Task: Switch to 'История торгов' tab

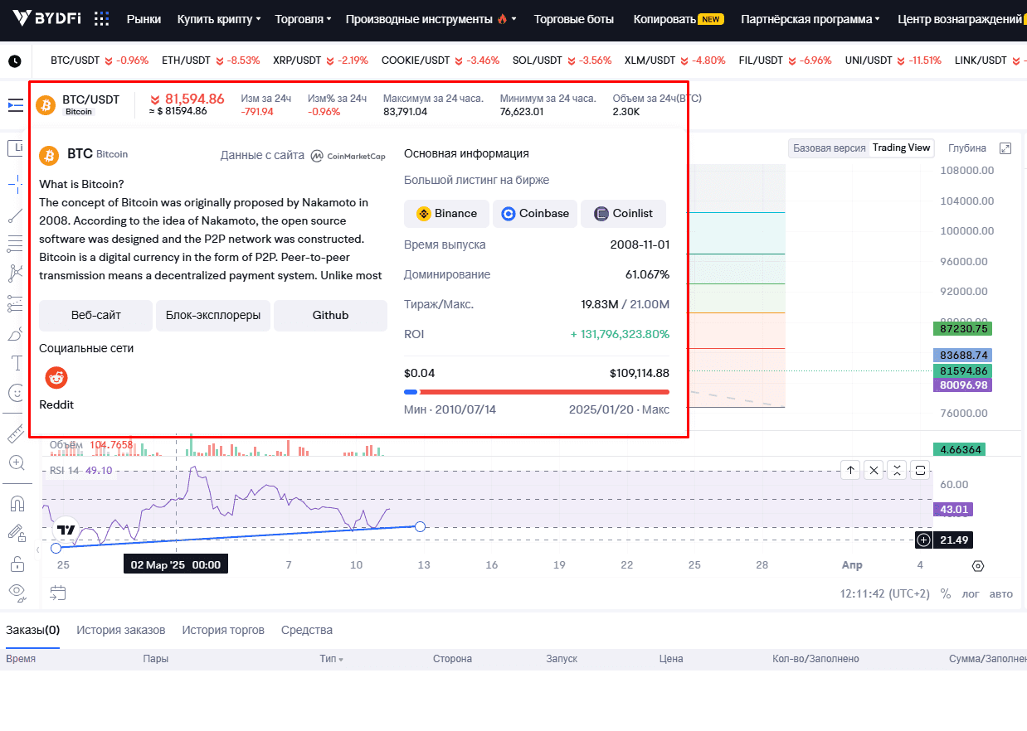Action: pos(223,630)
